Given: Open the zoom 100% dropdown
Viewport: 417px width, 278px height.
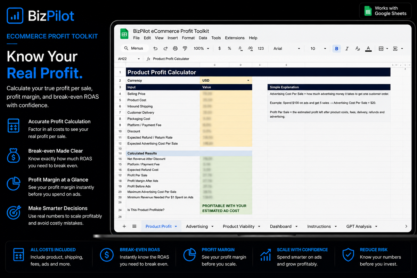Looking at the screenshot, I should click(x=202, y=49).
